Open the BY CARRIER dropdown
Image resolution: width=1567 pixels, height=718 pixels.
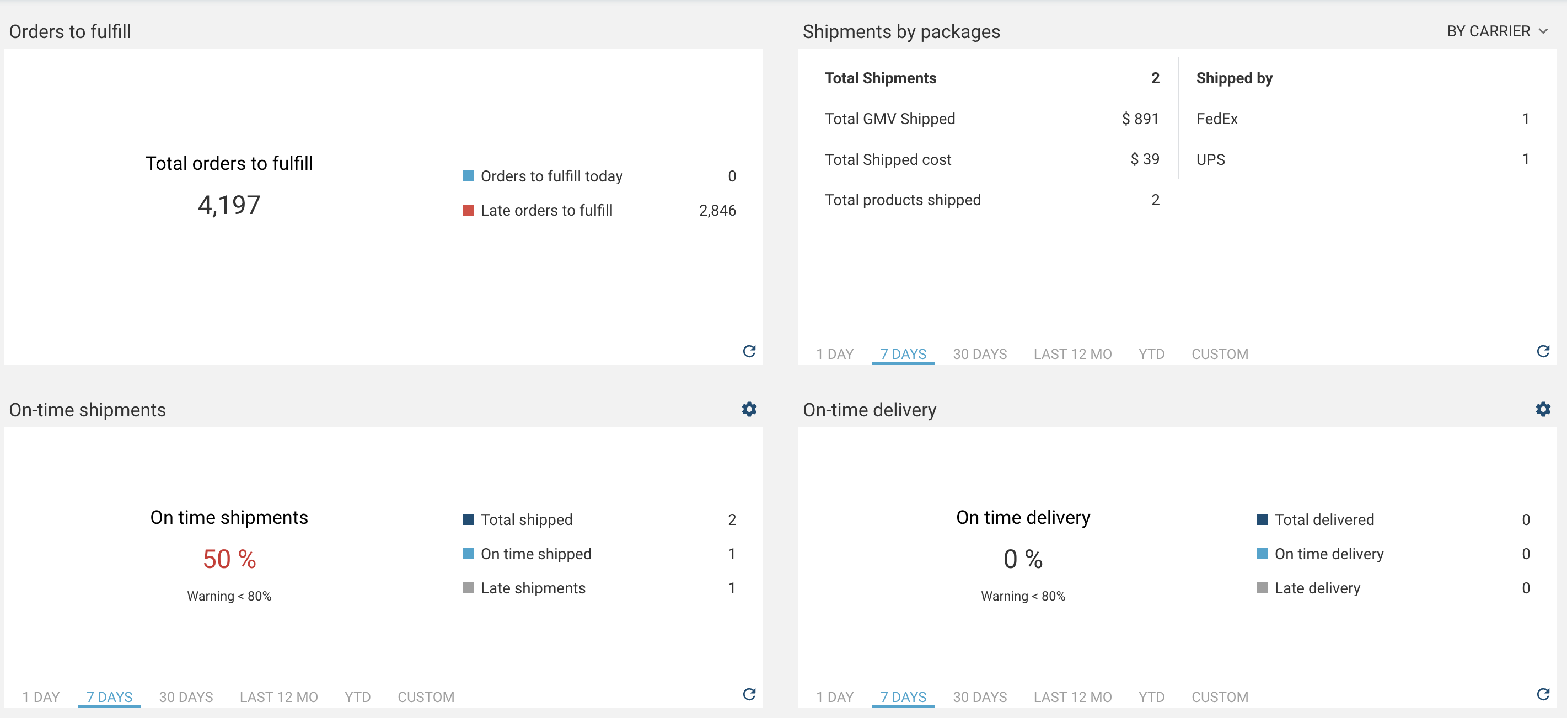tap(1489, 31)
